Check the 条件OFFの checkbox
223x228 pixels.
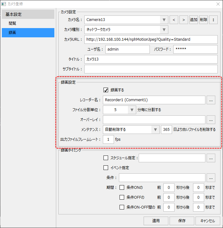tap(122, 197)
